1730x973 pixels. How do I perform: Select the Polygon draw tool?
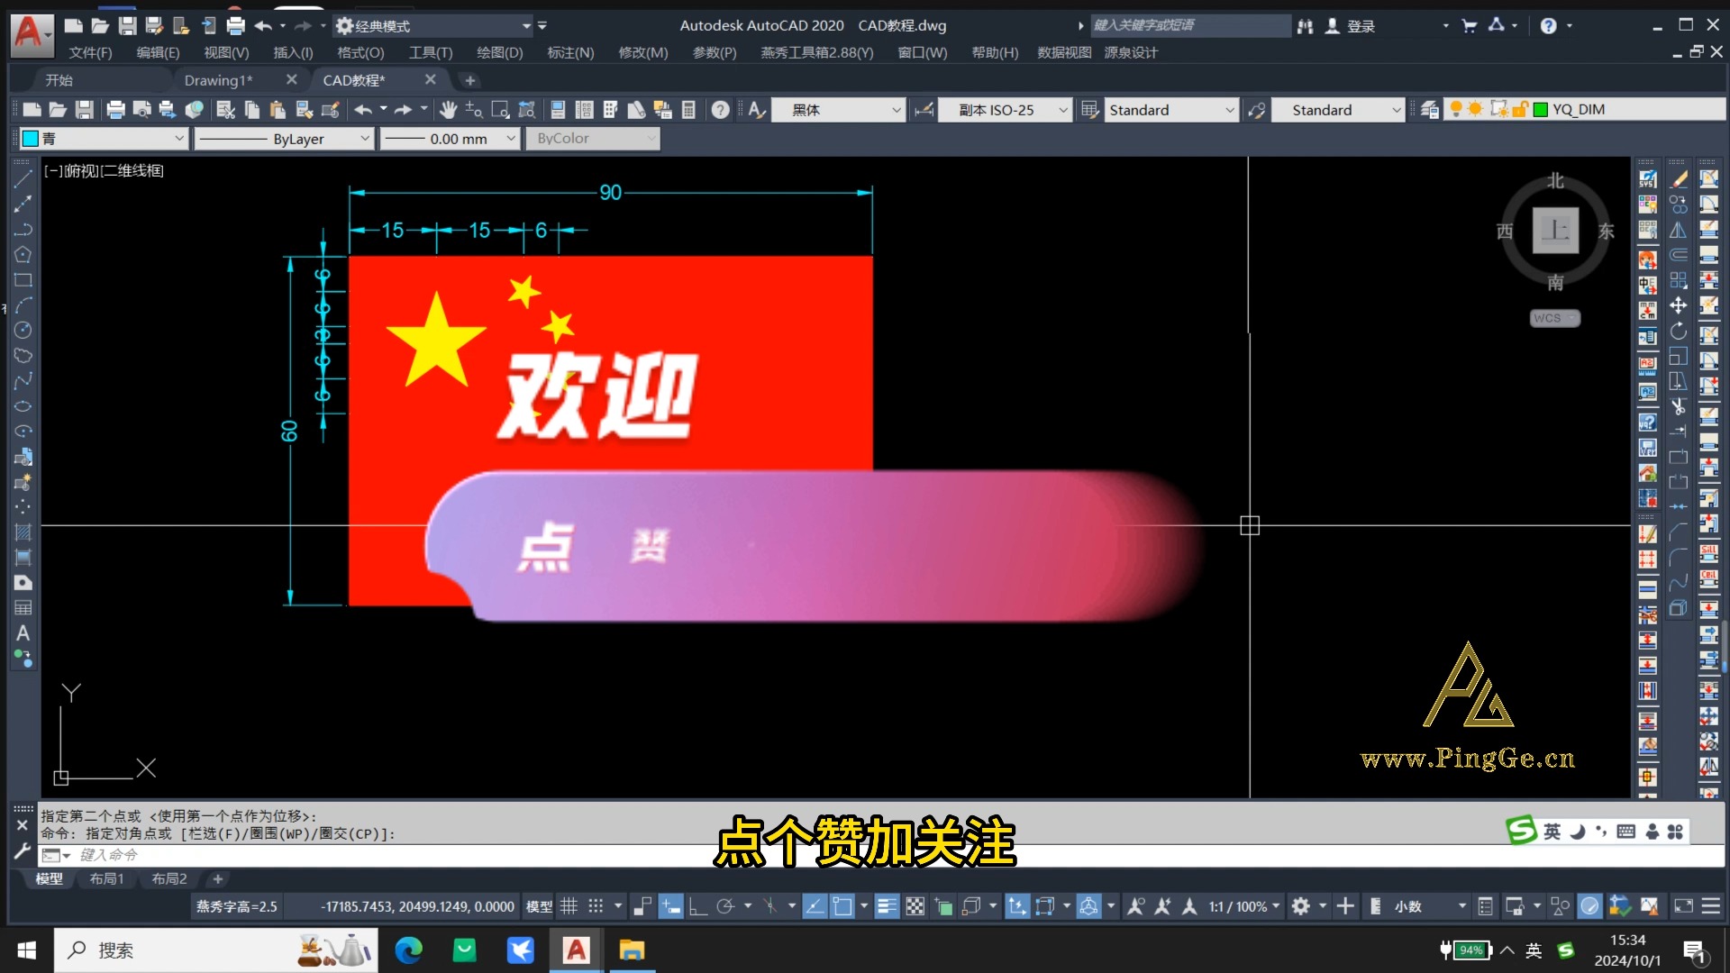pyautogui.click(x=23, y=255)
